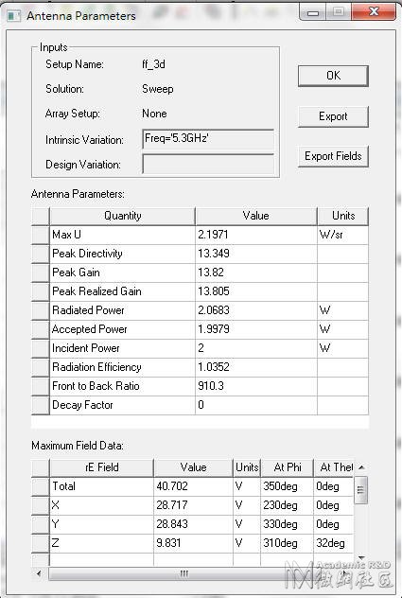Select the Peak Gain row header cell
The height and width of the screenshot is (598, 402).
(x=41, y=273)
